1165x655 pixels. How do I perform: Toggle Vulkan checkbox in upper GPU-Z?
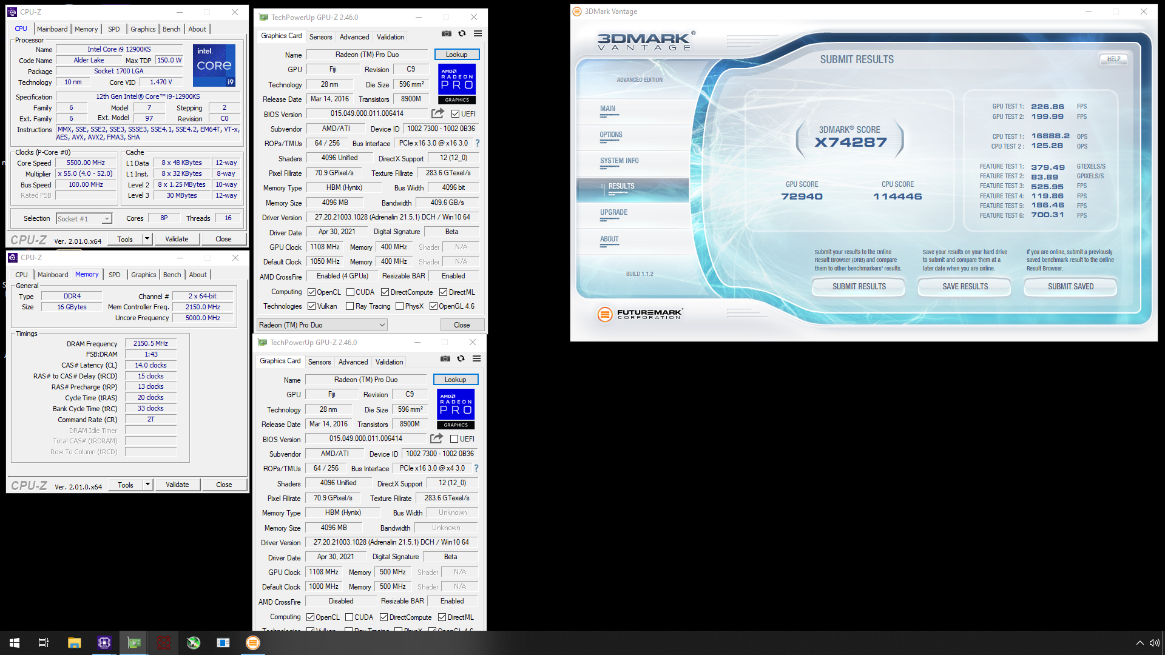311,306
